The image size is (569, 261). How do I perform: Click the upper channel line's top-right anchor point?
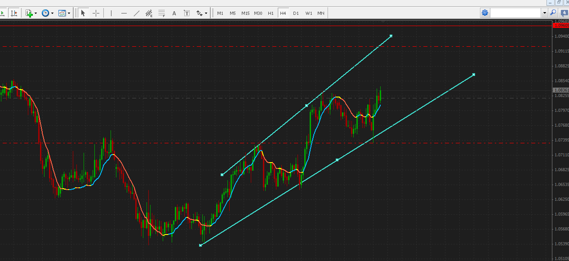pyautogui.click(x=391, y=35)
